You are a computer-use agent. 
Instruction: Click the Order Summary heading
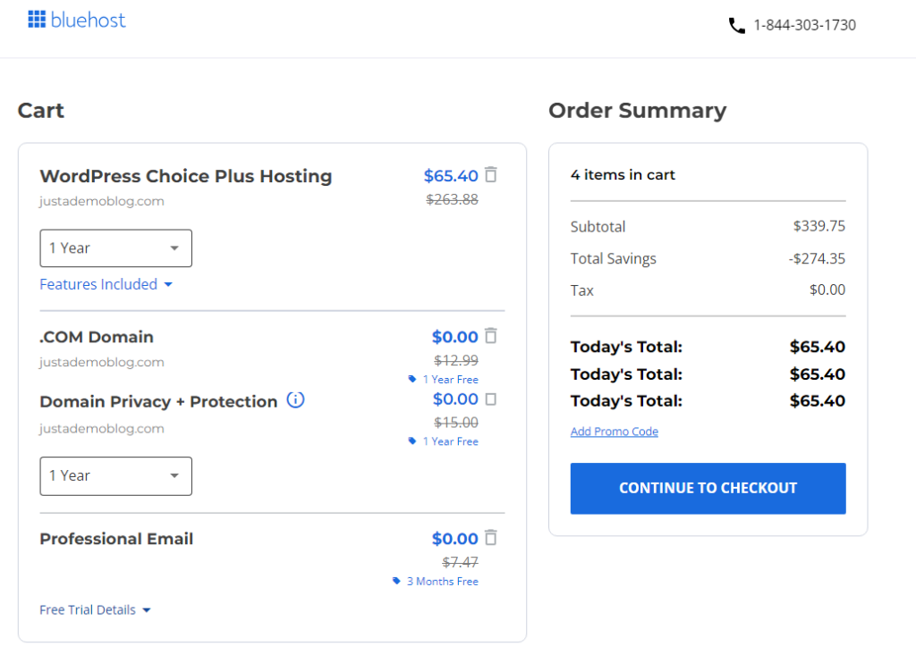tap(637, 110)
